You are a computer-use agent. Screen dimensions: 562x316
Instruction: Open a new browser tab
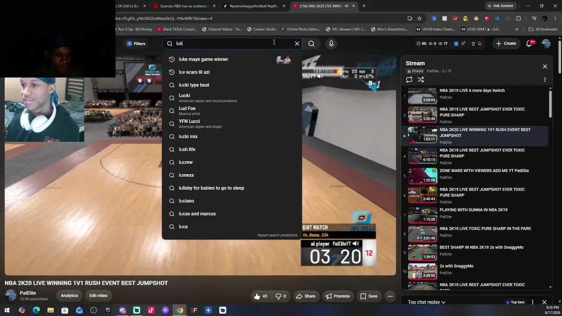pyautogui.click(x=364, y=6)
